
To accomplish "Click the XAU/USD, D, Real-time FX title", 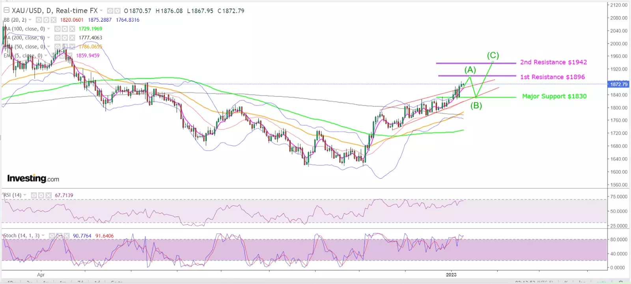I will 54,11.
